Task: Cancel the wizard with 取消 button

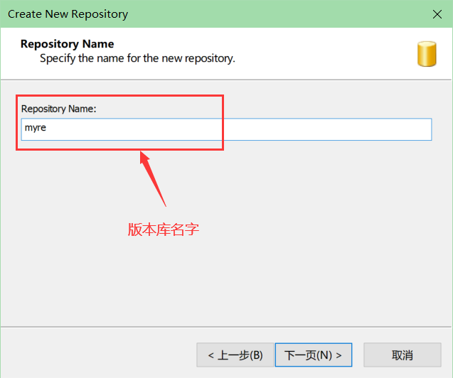Action: point(403,355)
